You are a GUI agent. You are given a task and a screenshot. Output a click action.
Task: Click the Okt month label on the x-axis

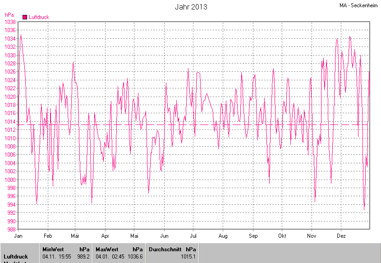click(282, 236)
